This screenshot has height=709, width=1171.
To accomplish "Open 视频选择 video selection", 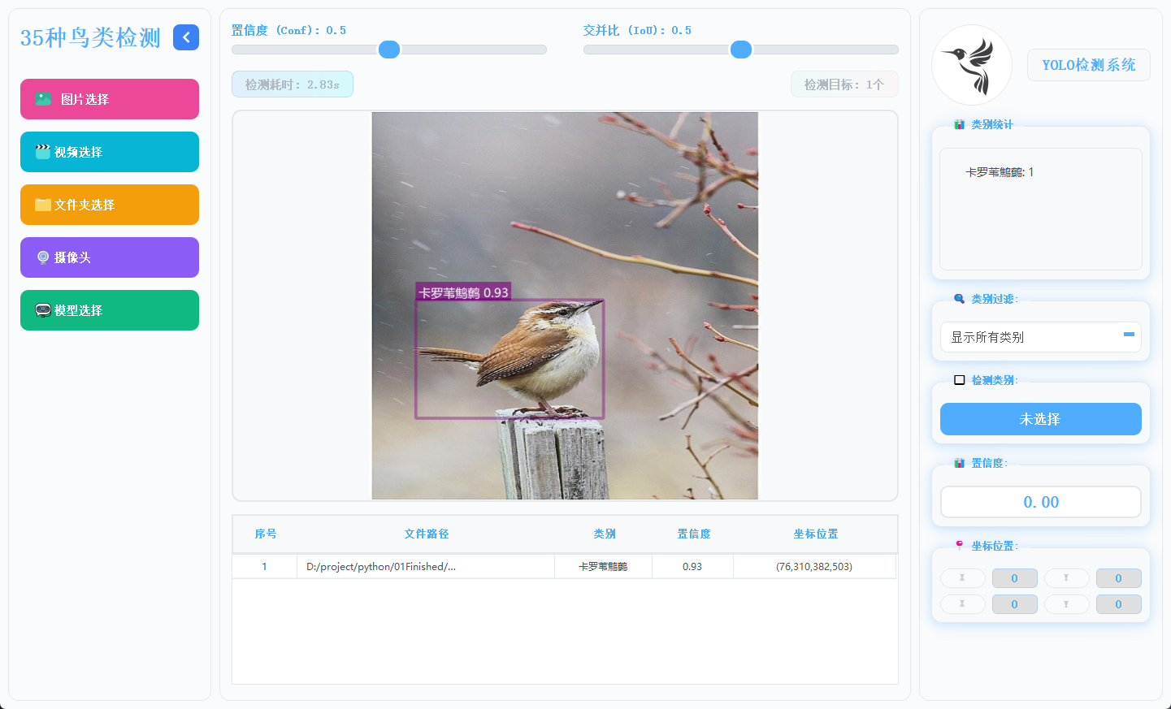I will [110, 152].
